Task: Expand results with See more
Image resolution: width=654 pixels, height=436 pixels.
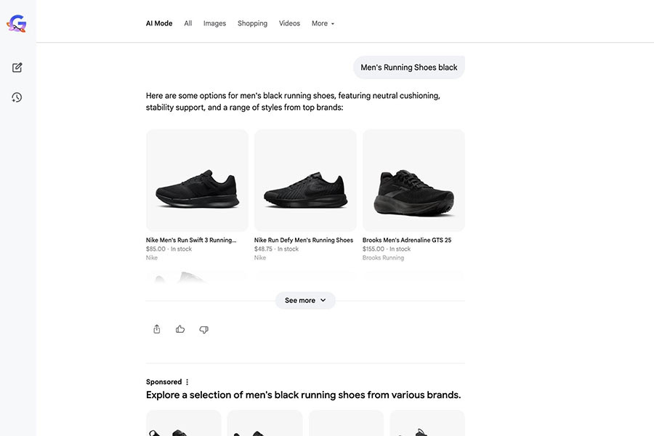Action: [x=305, y=300]
